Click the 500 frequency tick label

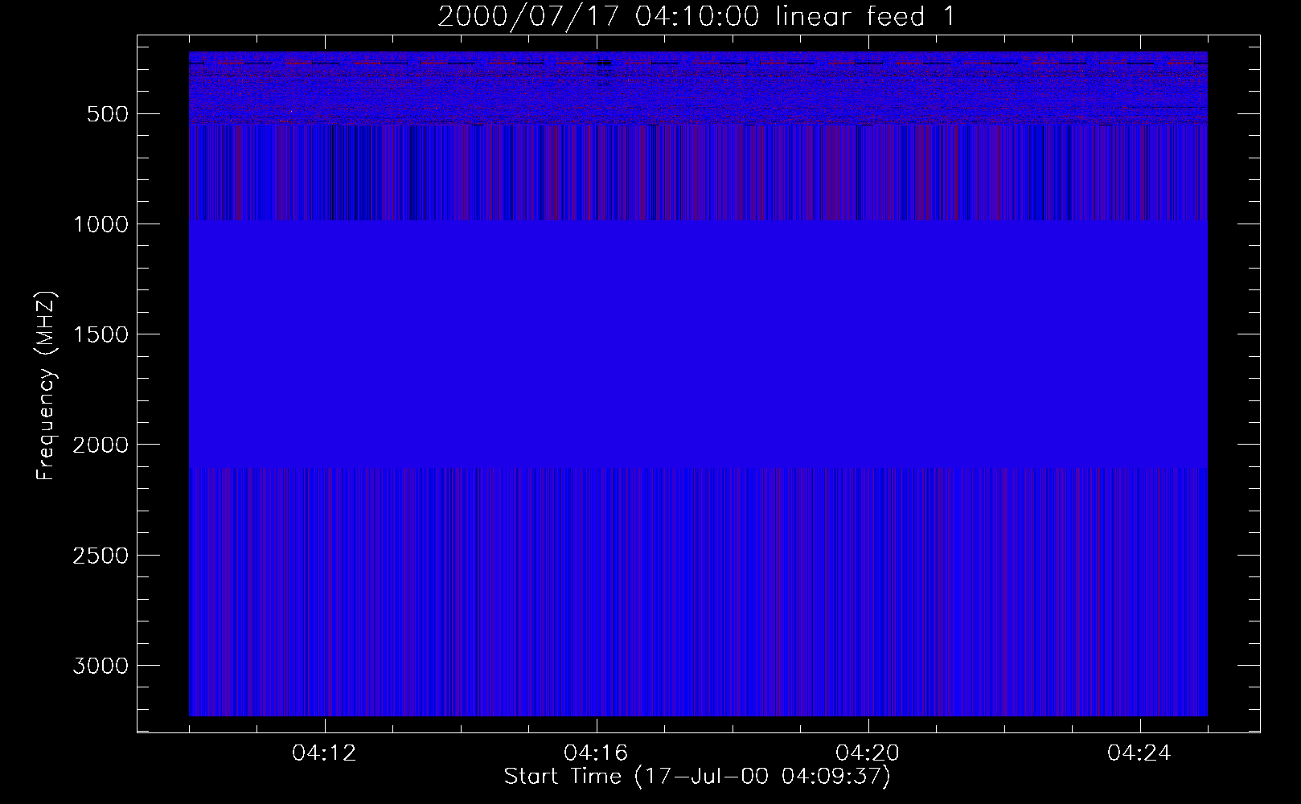(x=108, y=114)
